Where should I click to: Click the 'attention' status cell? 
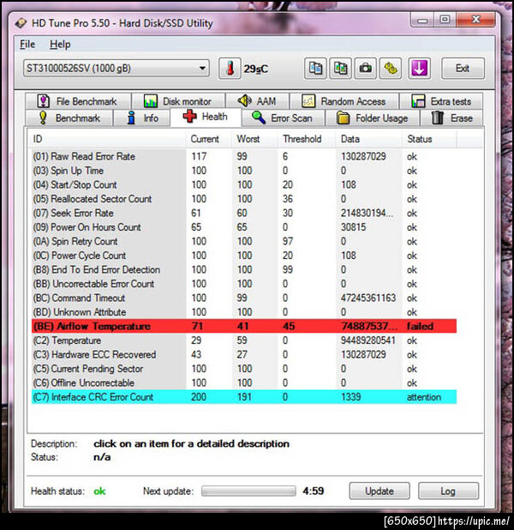424,397
